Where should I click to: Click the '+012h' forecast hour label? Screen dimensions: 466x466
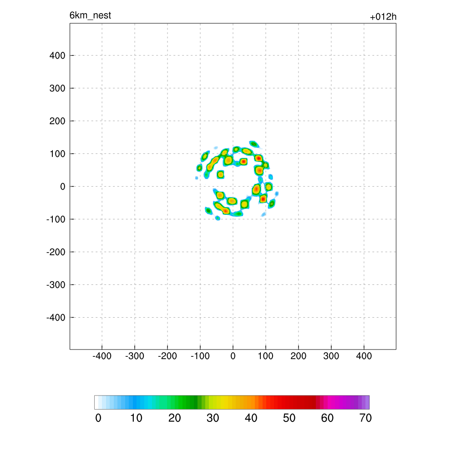(383, 17)
